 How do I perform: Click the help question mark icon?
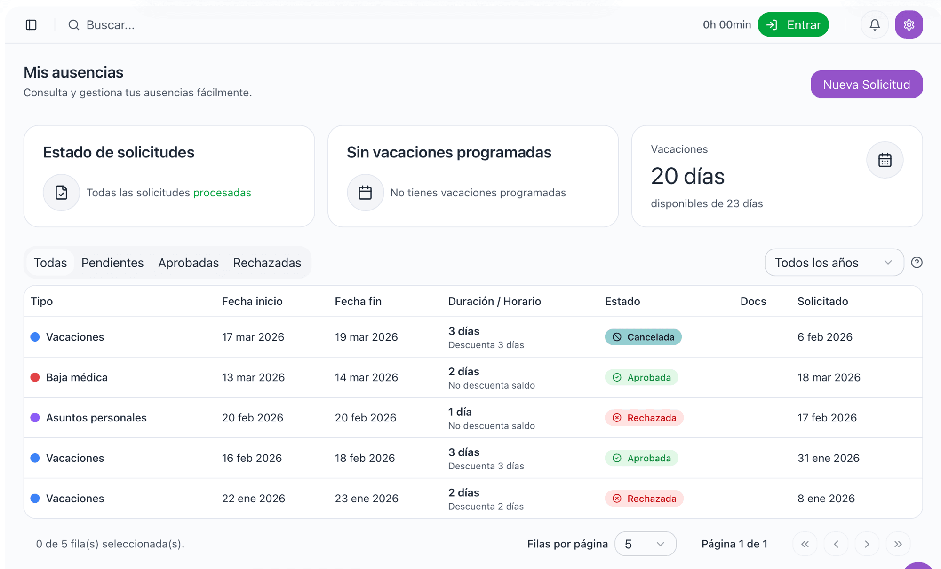[917, 263]
